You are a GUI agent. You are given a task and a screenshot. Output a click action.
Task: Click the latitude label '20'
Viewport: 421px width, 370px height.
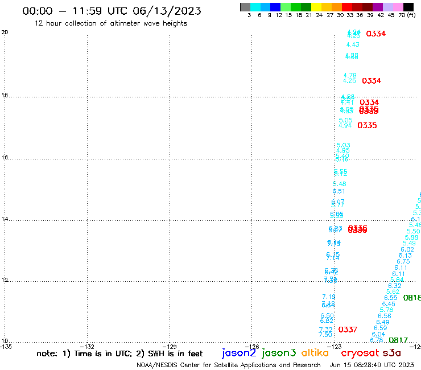click(x=5, y=32)
